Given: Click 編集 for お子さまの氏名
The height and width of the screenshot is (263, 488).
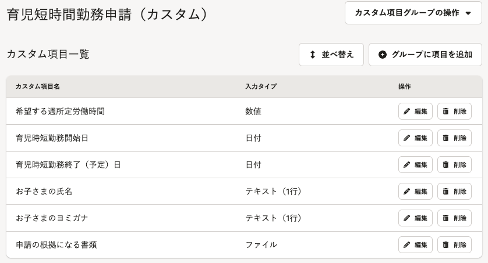Looking at the screenshot, I should (x=415, y=192).
